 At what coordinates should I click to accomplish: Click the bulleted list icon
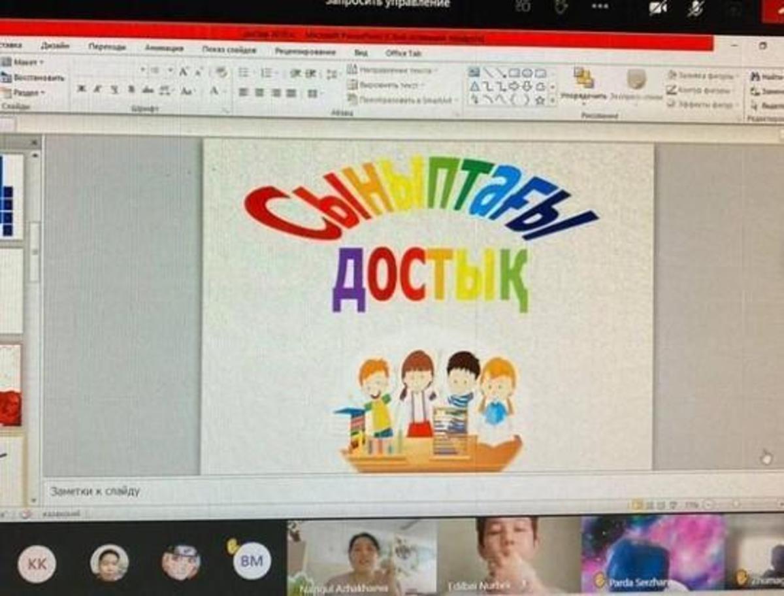point(243,73)
